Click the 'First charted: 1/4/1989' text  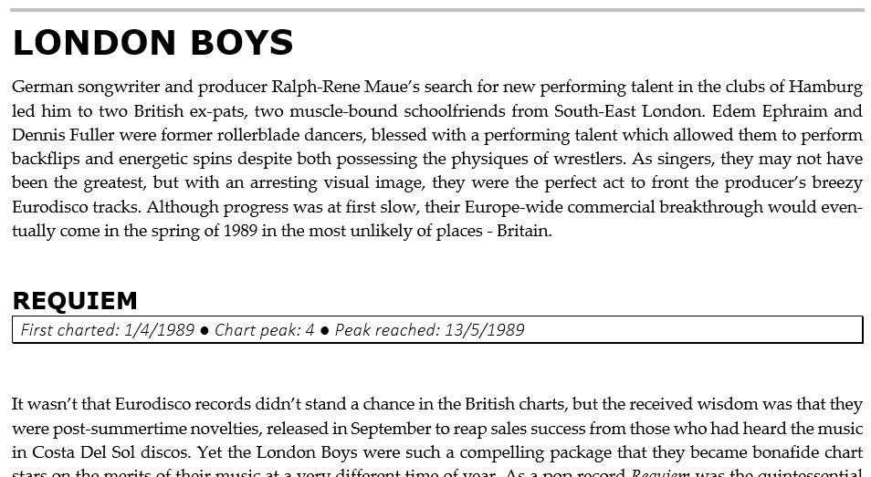[x=107, y=329]
